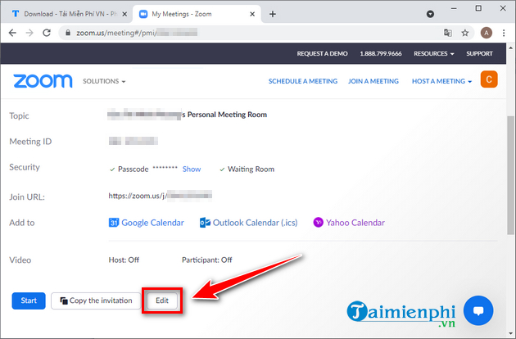The image size is (516, 339).
Task: Copy the invitation
Action: [x=96, y=301]
